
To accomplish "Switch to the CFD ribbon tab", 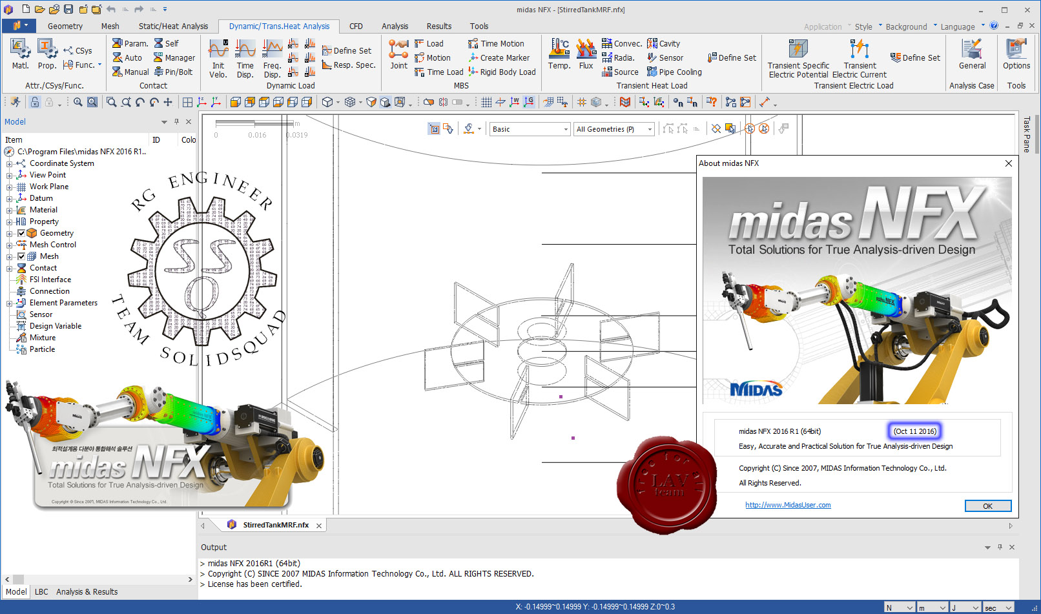I will [x=356, y=26].
